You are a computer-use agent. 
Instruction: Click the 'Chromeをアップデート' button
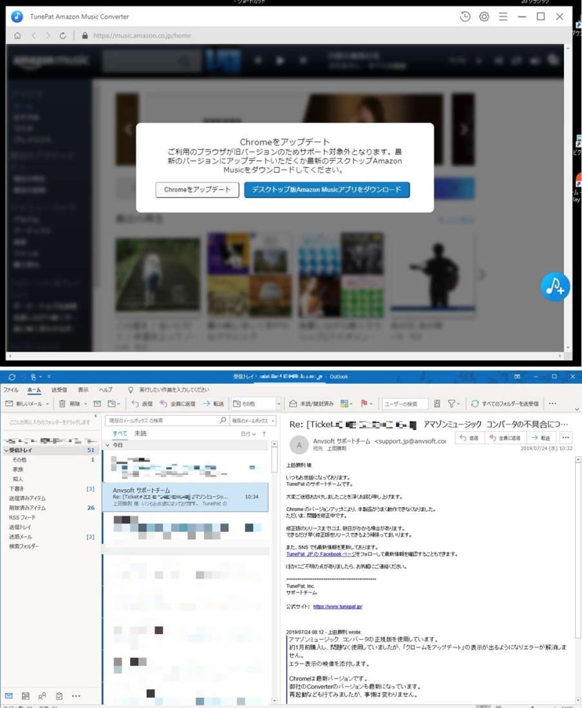click(x=197, y=190)
